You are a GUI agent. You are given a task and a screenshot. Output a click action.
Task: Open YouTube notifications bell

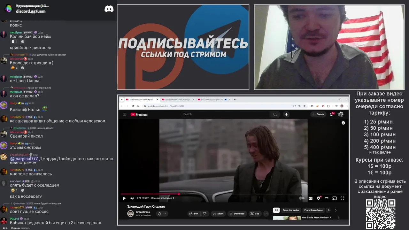pos(332,114)
